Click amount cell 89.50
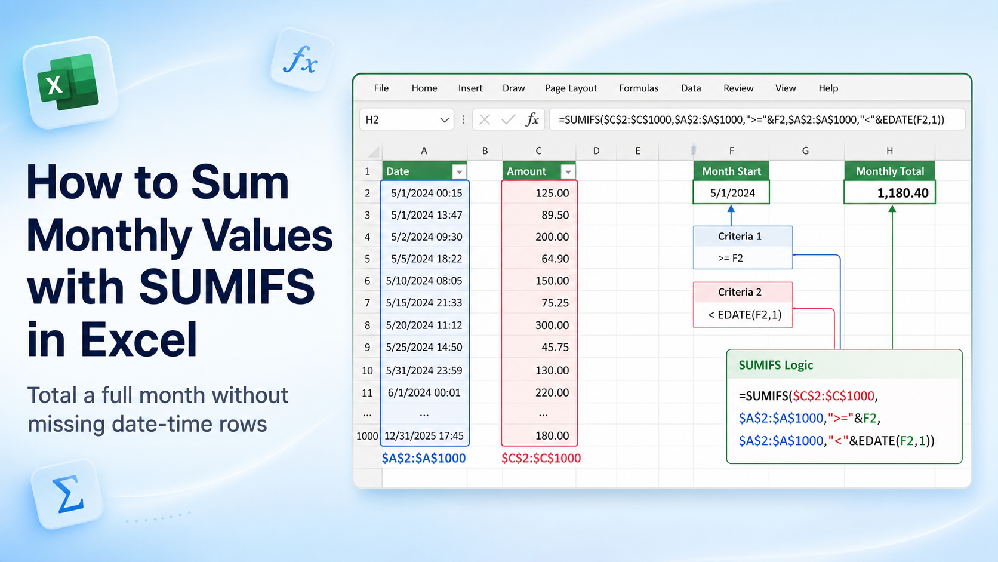Screen dimensions: 998x562 540,215
